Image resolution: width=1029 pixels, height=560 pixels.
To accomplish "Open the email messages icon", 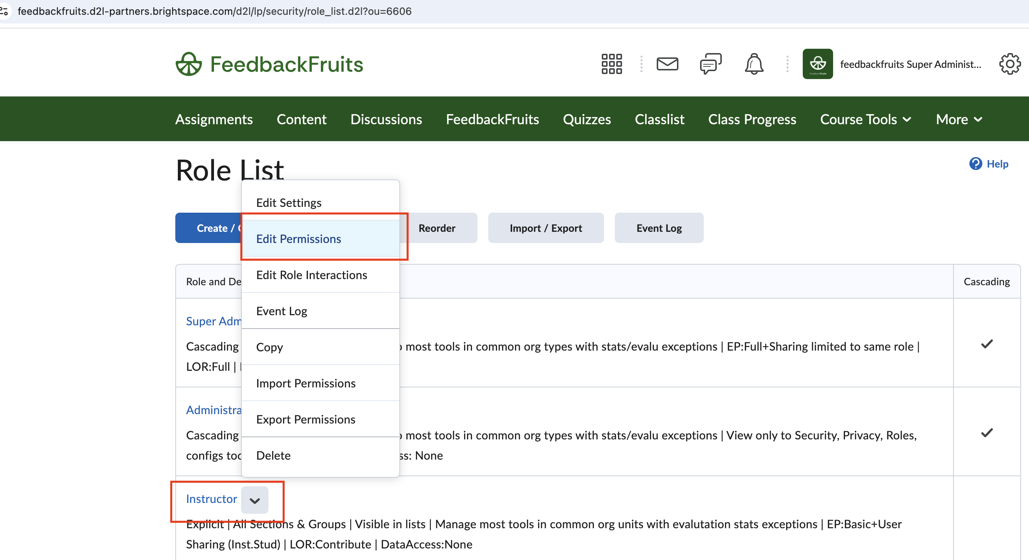I will click(x=668, y=64).
